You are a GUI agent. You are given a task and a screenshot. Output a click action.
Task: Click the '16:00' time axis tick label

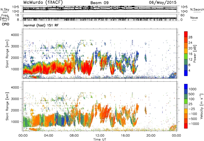coord(125,136)
